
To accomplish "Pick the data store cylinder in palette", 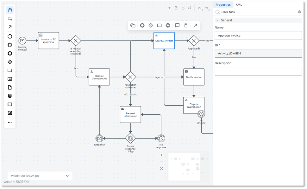I will pos(10,96).
